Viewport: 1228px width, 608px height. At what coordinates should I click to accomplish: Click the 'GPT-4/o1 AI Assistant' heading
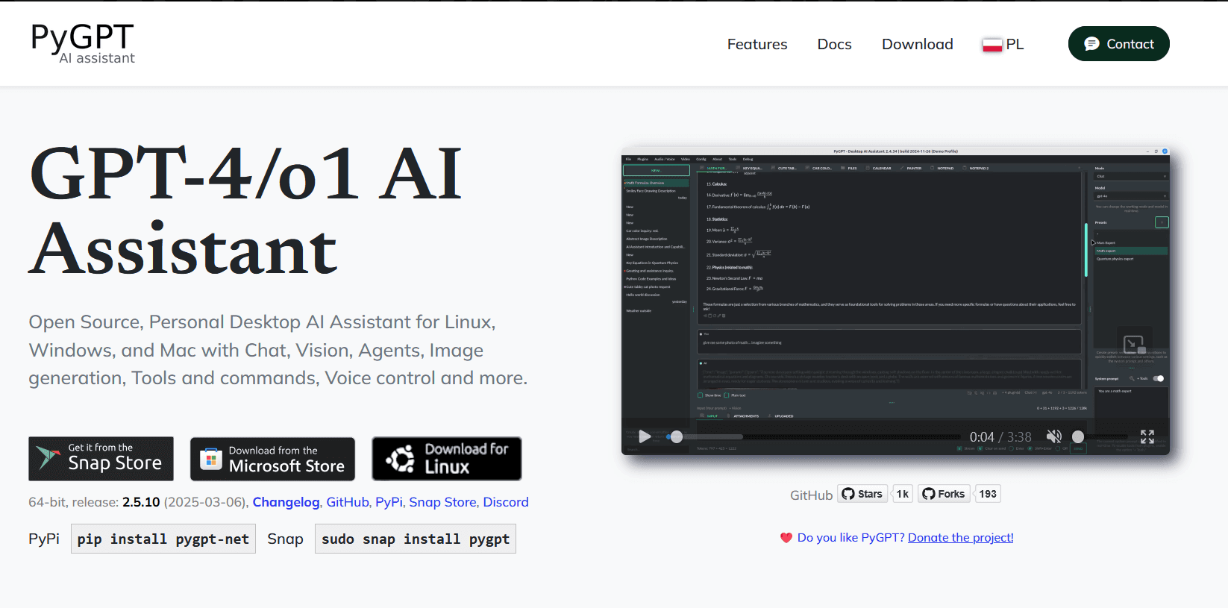[246, 211]
